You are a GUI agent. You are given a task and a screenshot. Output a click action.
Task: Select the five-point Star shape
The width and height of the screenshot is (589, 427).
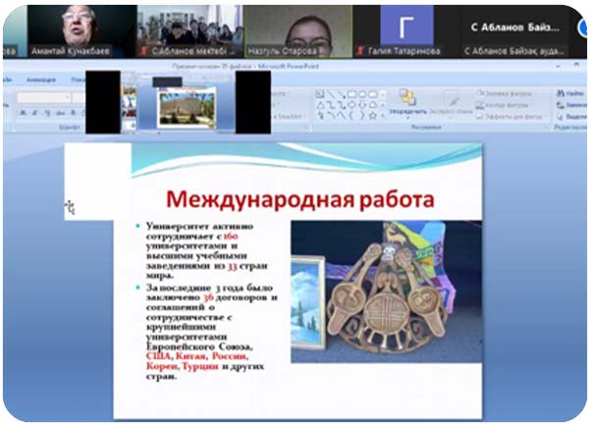coord(373,116)
